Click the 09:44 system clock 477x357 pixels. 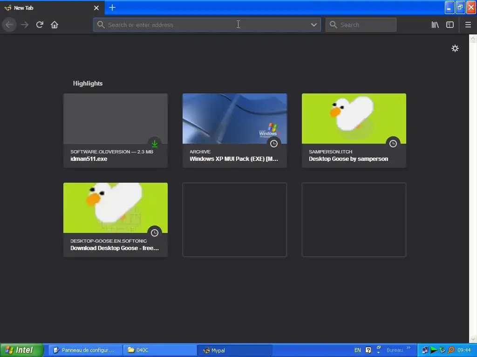point(464,350)
